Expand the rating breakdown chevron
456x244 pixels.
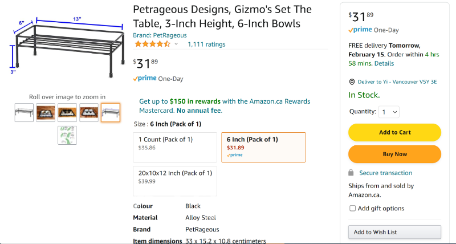click(176, 44)
